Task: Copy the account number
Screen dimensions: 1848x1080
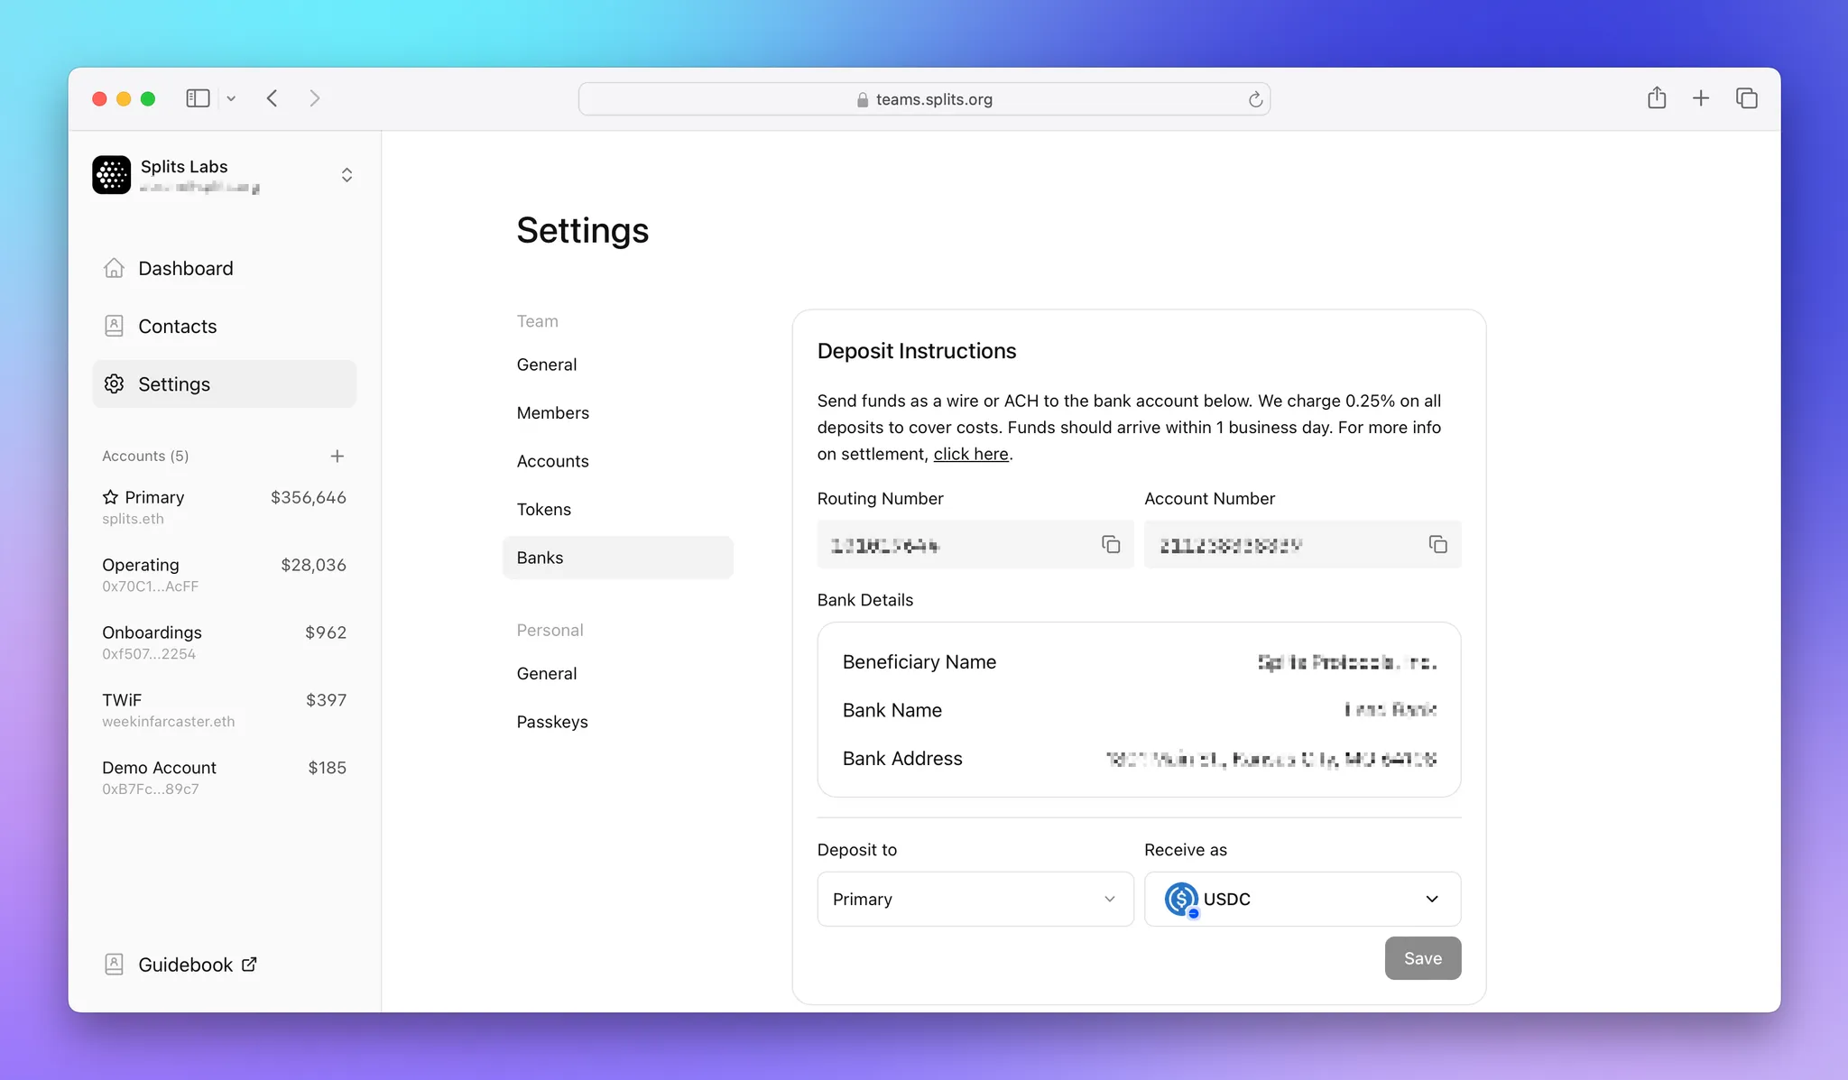Action: [1437, 544]
